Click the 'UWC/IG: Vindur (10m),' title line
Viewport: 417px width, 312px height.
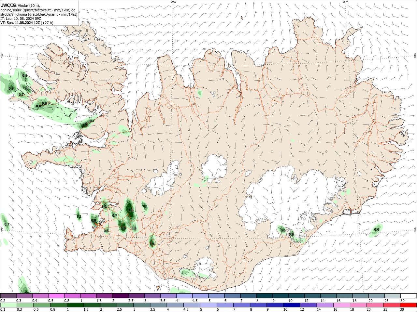20,5
